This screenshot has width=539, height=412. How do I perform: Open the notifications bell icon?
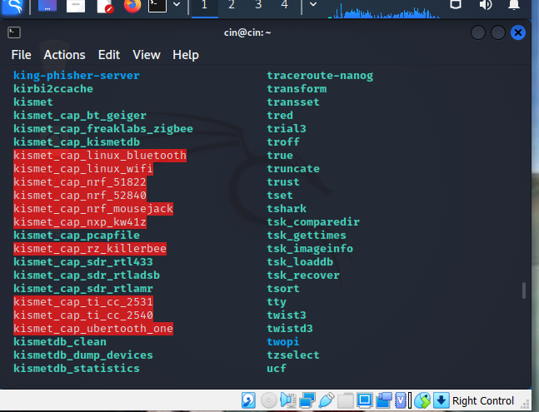(x=514, y=5)
